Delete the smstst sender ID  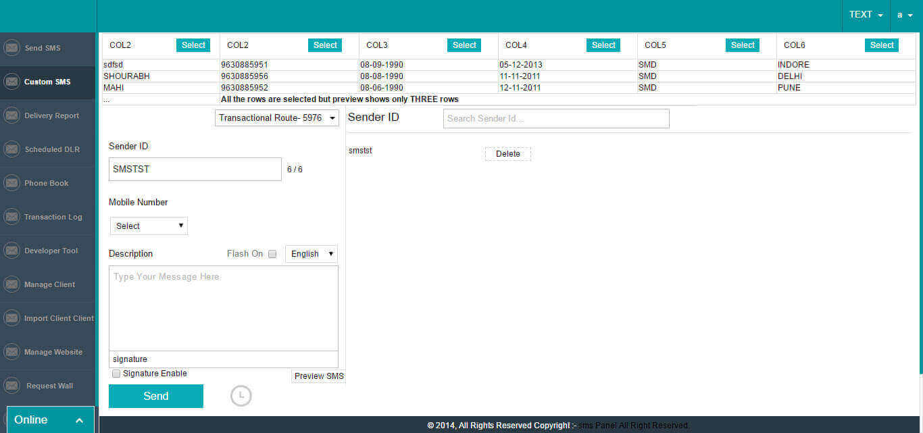507,154
